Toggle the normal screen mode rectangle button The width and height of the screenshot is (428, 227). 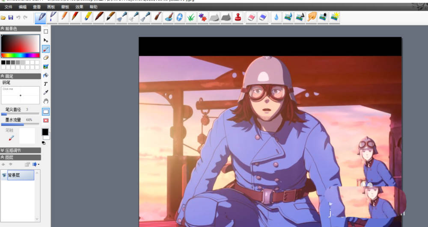tap(46, 112)
